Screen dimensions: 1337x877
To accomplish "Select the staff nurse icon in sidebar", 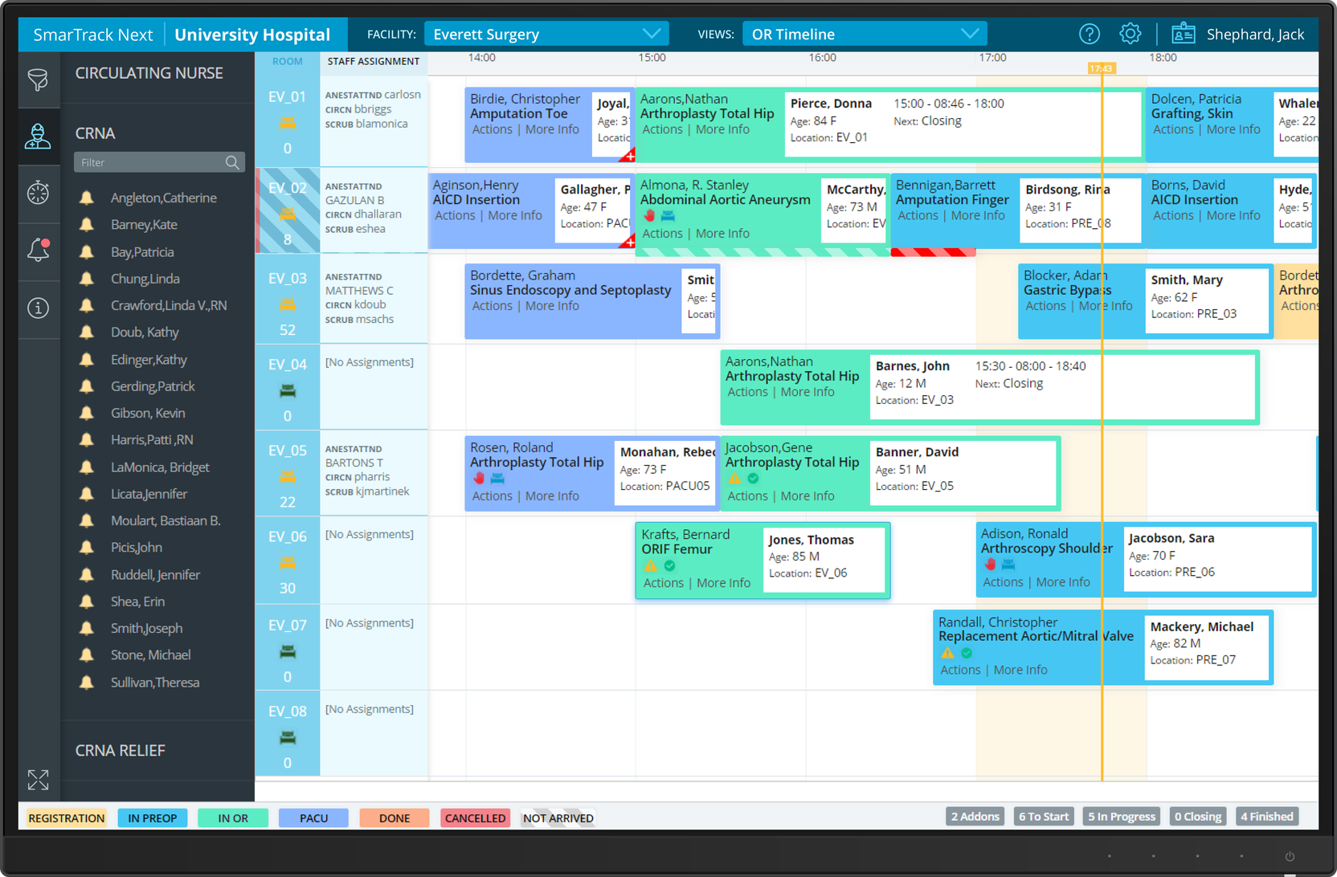I will pos(38,137).
